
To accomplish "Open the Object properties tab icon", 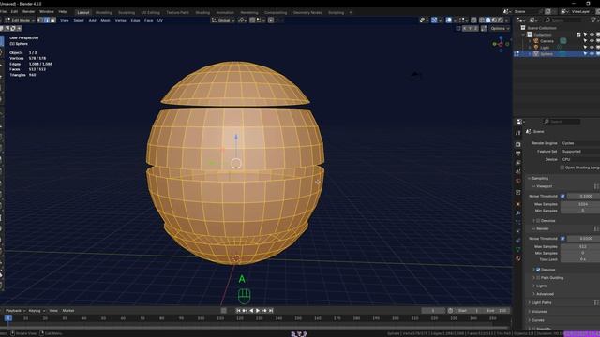I will (518, 204).
